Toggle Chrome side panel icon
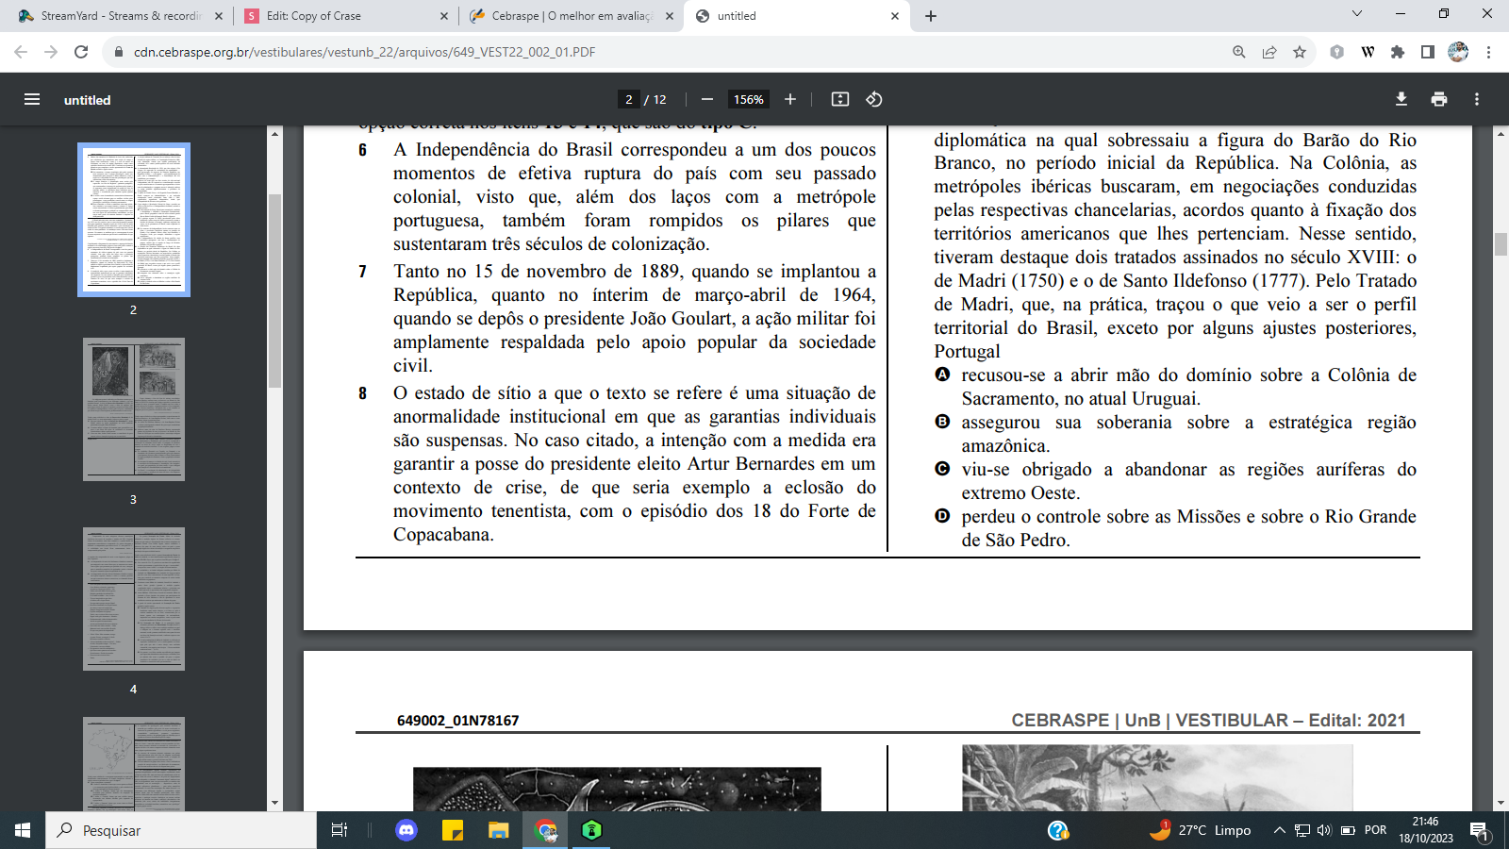The height and width of the screenshot is (849, 1509). tap(1428, 52)
